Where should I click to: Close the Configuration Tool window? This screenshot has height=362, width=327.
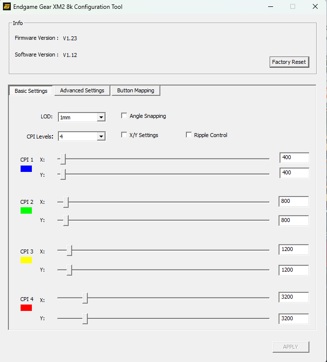point(315,6)
